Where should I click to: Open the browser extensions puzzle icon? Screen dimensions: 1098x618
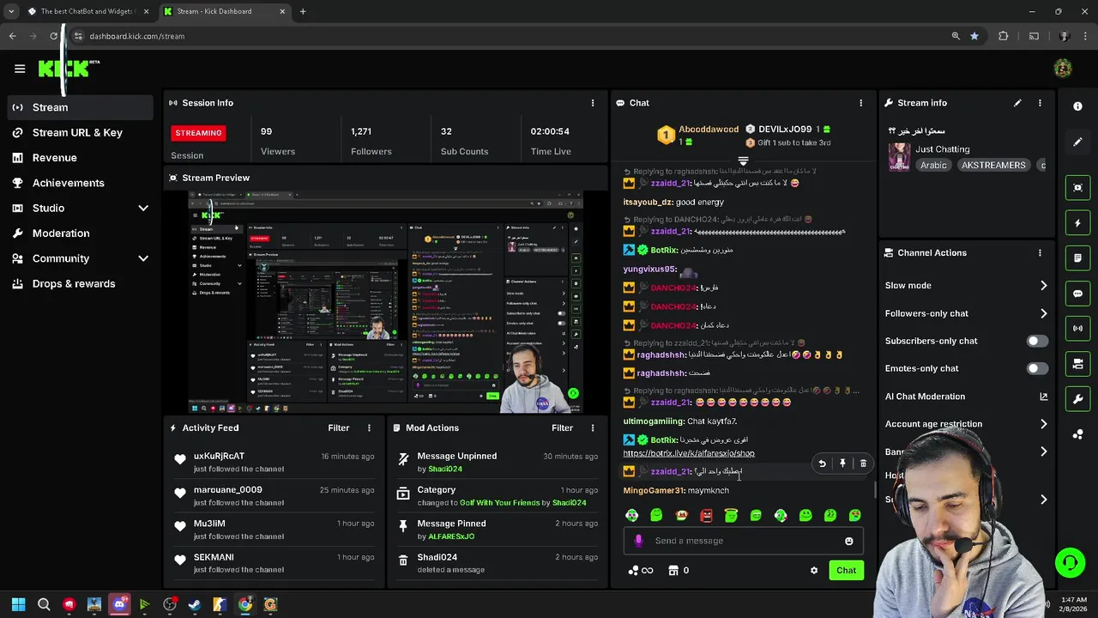pyautogui.click(x=1004, y=36)
